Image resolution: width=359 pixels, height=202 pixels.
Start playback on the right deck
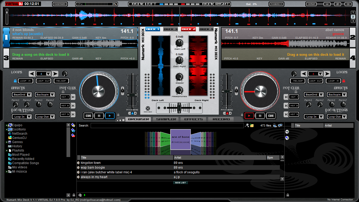249,116
